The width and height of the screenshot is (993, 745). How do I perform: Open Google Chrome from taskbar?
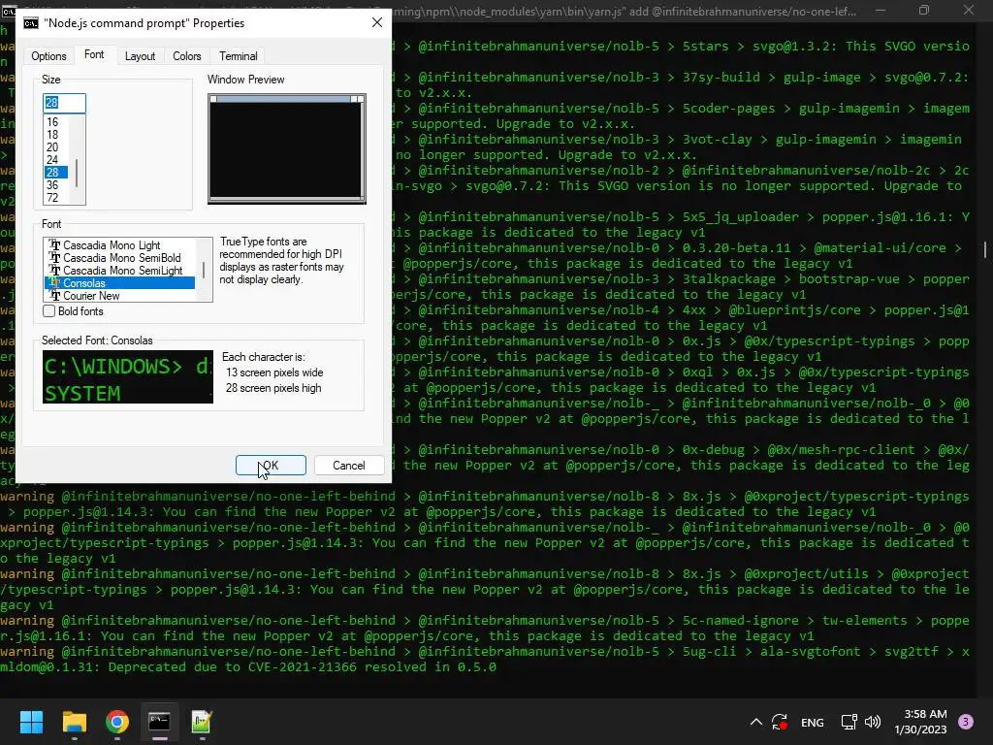pos(117,722)
